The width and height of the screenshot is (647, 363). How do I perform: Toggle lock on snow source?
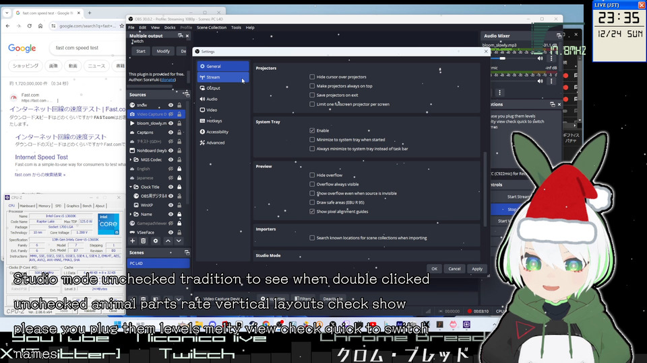[x=179, y=106]
